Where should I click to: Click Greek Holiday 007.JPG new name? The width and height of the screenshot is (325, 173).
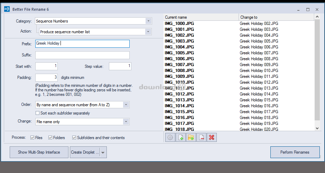(x=259, y=53)
